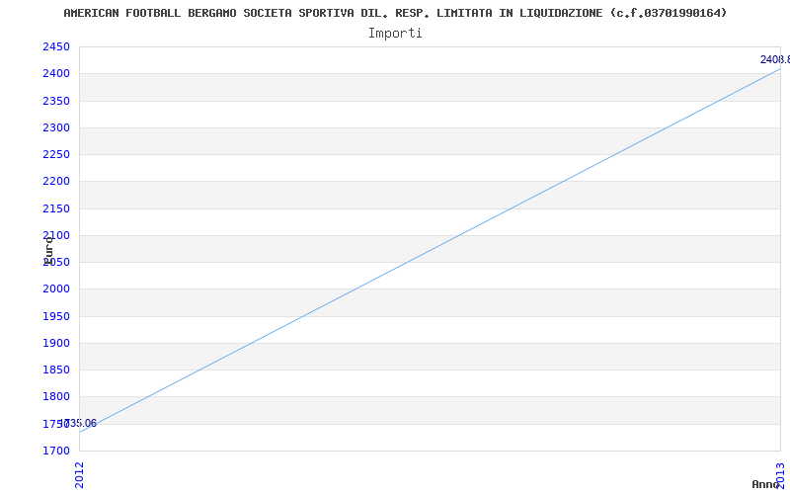Click the 2450 y-axis label

[56, 46]
